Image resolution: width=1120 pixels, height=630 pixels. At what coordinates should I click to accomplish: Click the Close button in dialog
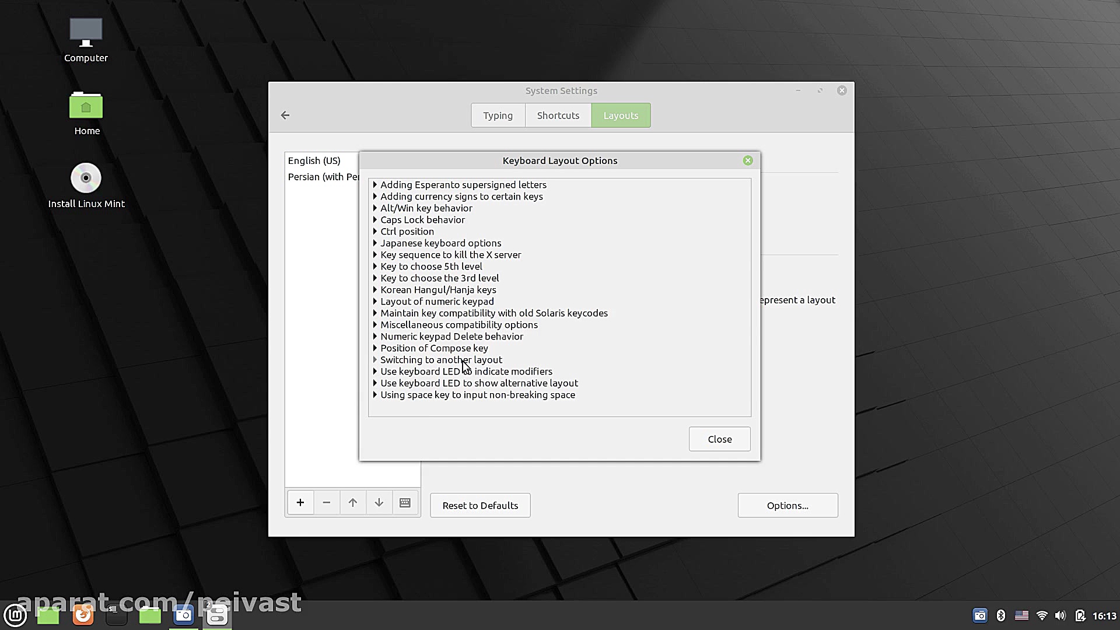click(719, 439)
